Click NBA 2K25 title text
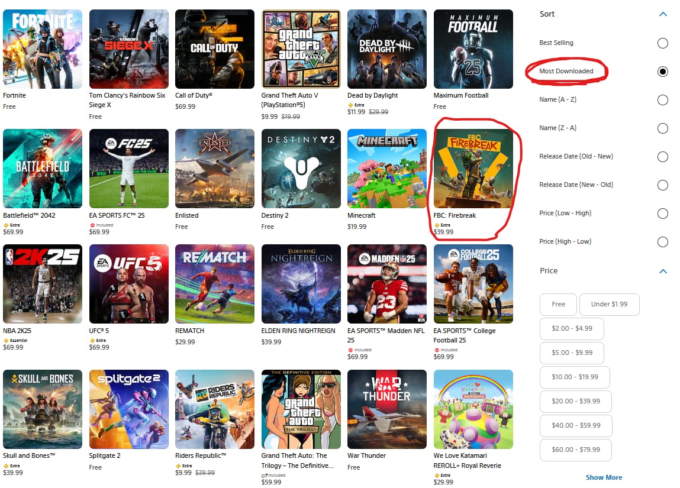 coord(17,331)
